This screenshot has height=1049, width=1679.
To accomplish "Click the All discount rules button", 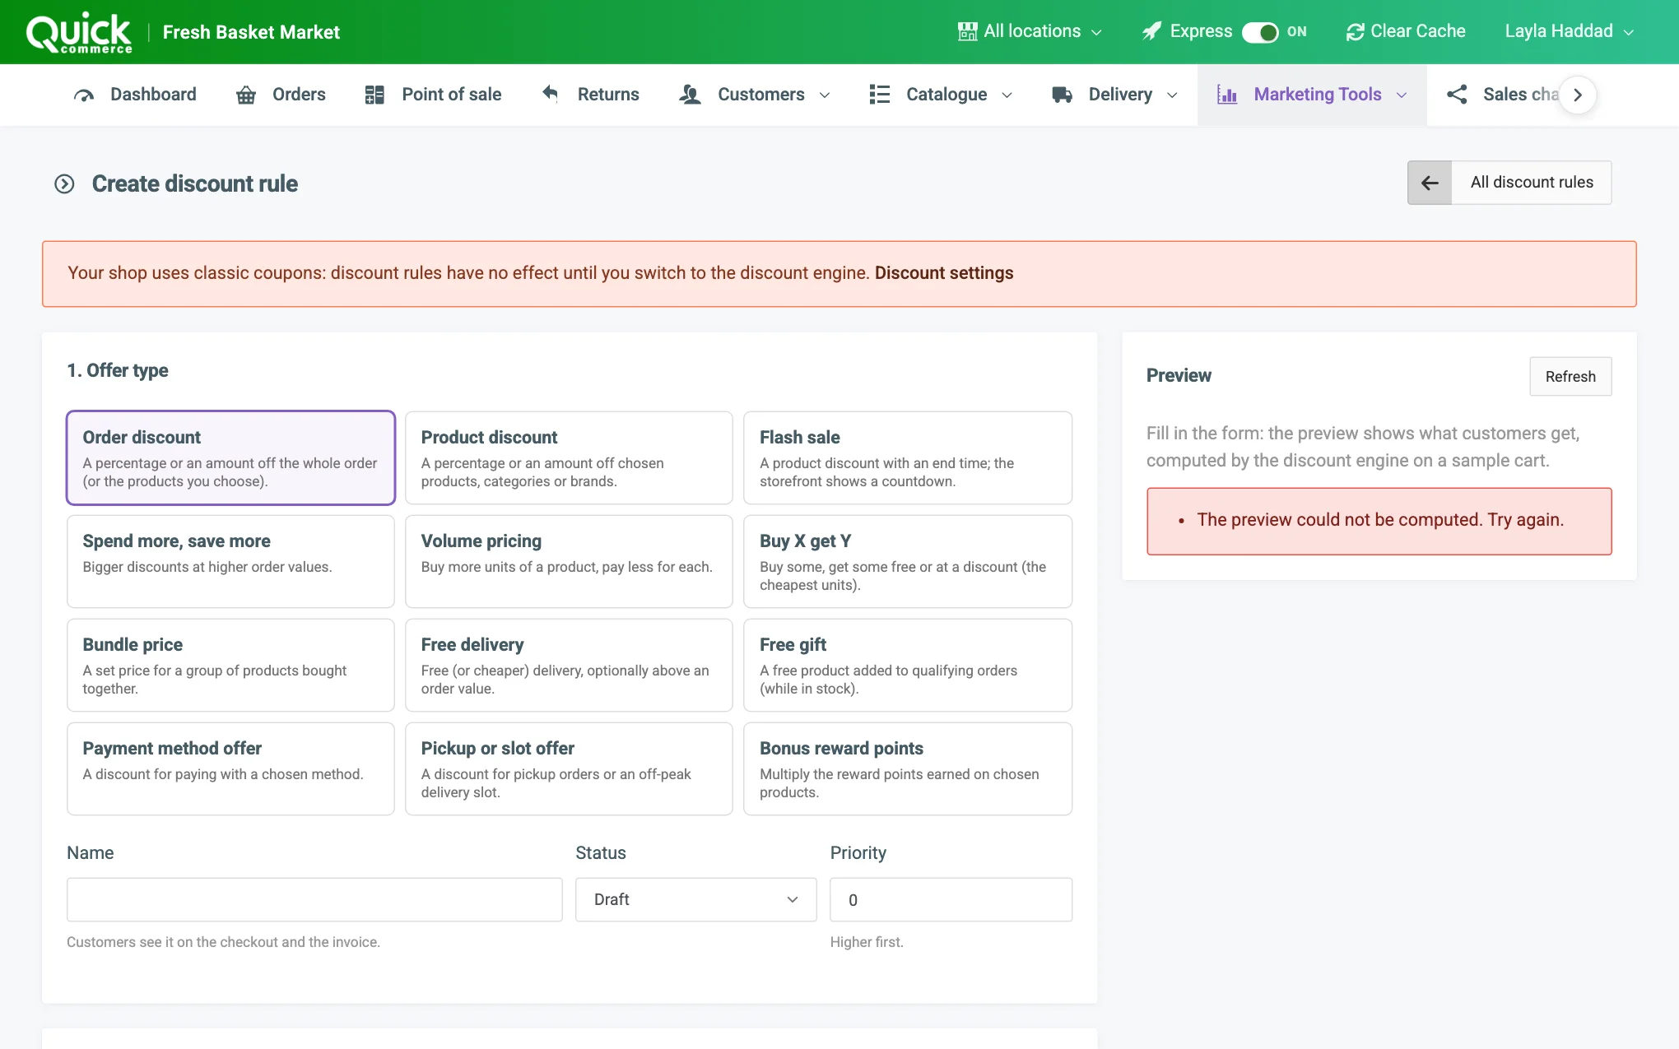I will click(x=1509, y=183).
